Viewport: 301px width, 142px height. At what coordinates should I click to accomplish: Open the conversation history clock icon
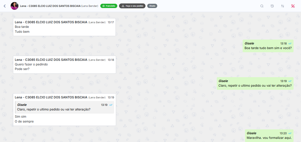[x=272, y=6]
